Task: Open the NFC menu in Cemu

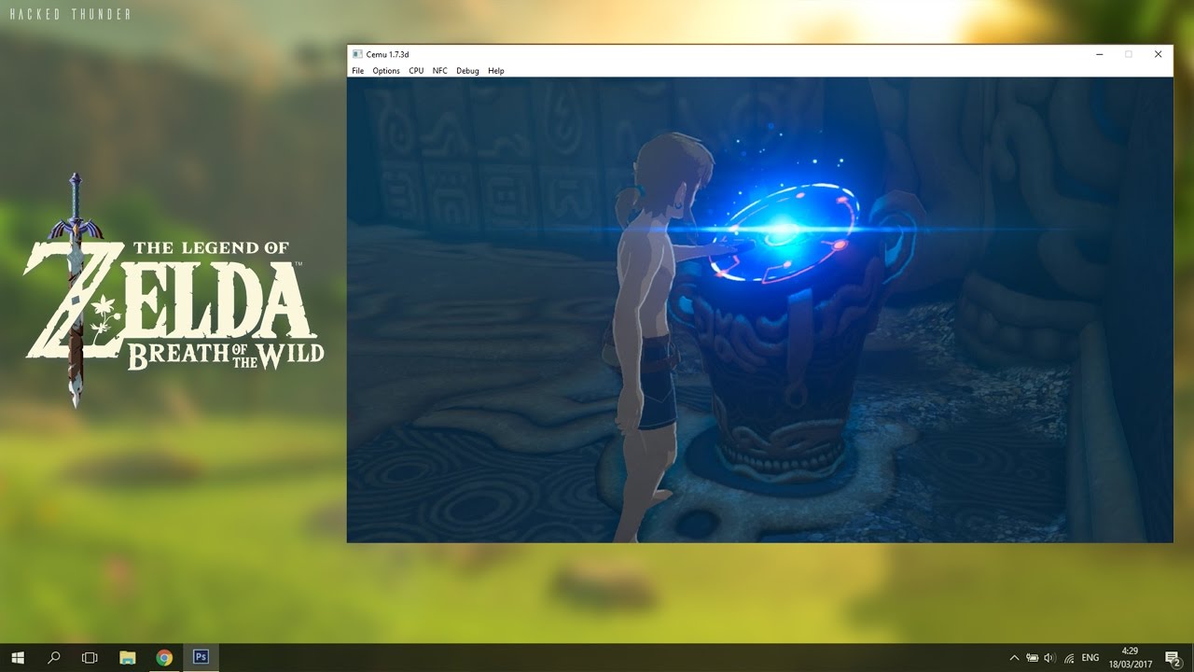Action: [440, 71]
